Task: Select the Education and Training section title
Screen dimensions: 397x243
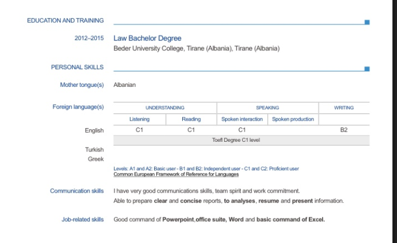Action: (65, 21)
